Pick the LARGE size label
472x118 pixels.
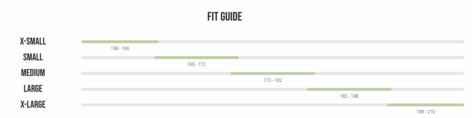[33, 89]
